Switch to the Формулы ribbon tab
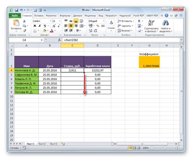This screenshot has width=192, height=159. click(65, 16)
